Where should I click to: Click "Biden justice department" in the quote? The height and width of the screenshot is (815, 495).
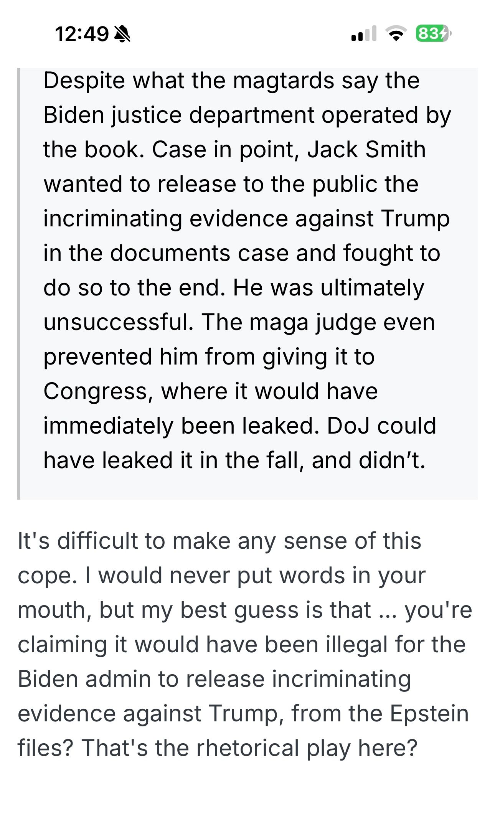(178, 115)
